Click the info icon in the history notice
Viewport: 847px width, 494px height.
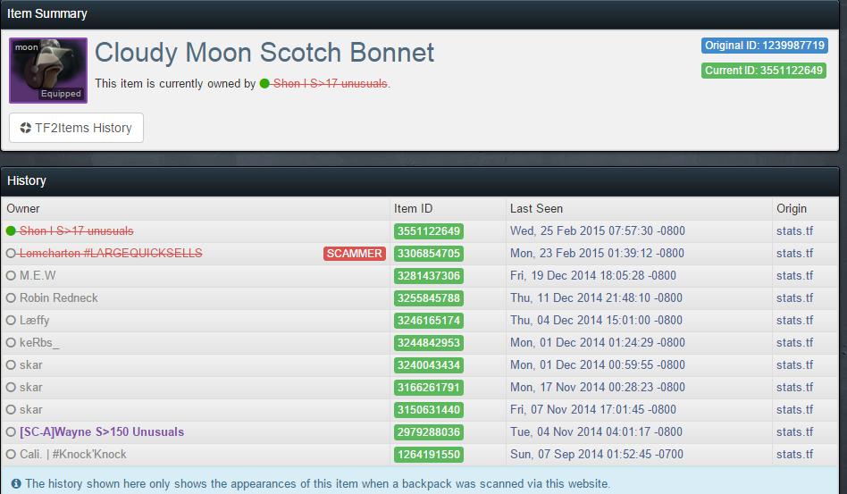[x=16, y=484]
